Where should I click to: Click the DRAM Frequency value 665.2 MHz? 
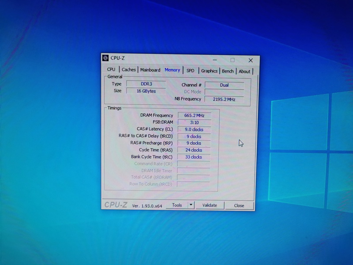tap(194, 115)
